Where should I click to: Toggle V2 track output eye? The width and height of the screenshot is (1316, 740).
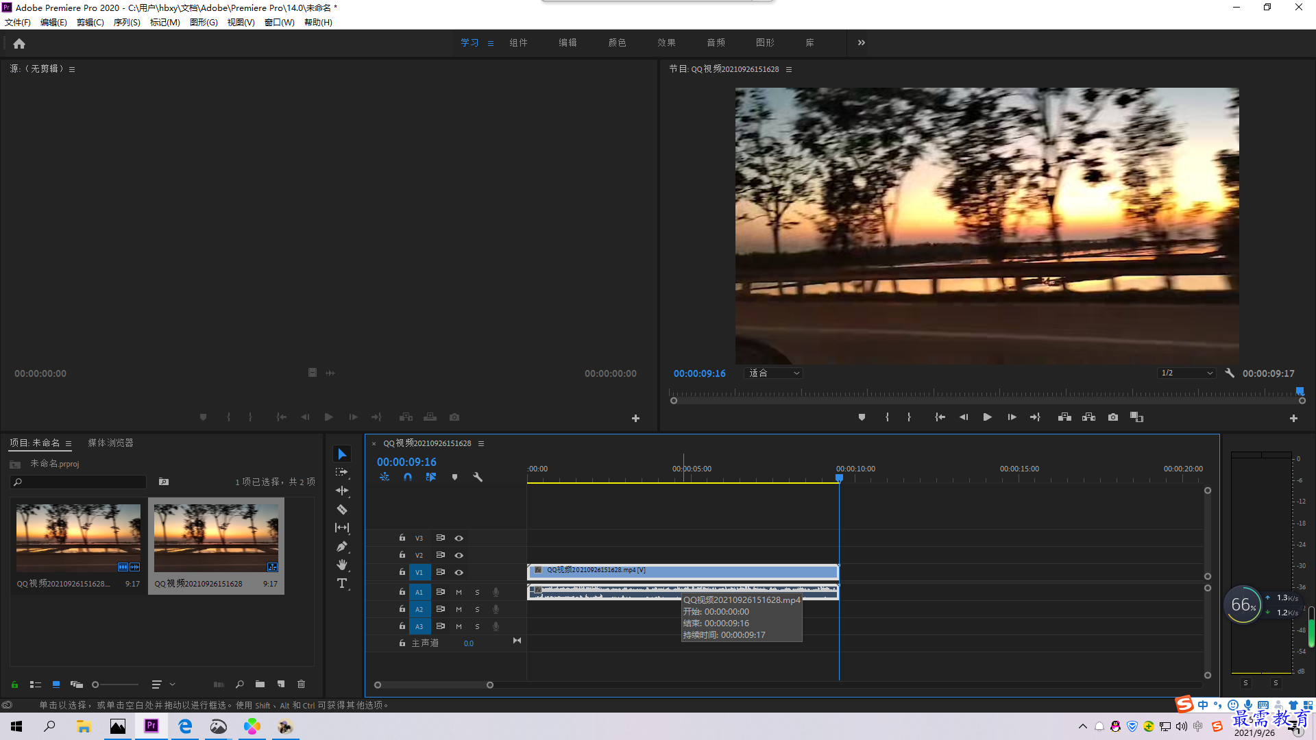coord(459,556)
